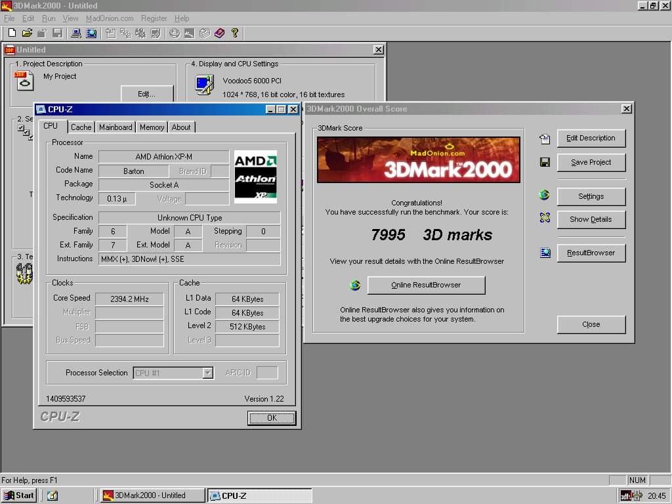Image resolution: width=672 pixels, height=504 pixels.
Task: Click the Show Details button
Action: pyautogui.click(x=591, y=219)
